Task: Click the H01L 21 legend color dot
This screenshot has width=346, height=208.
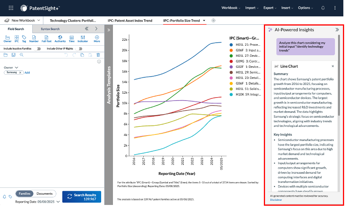Action: (231, 45)
